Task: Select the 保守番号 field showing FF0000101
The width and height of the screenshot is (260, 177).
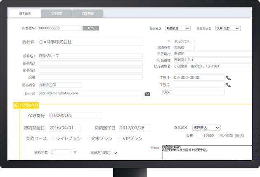Action: [x=75, y=116]
